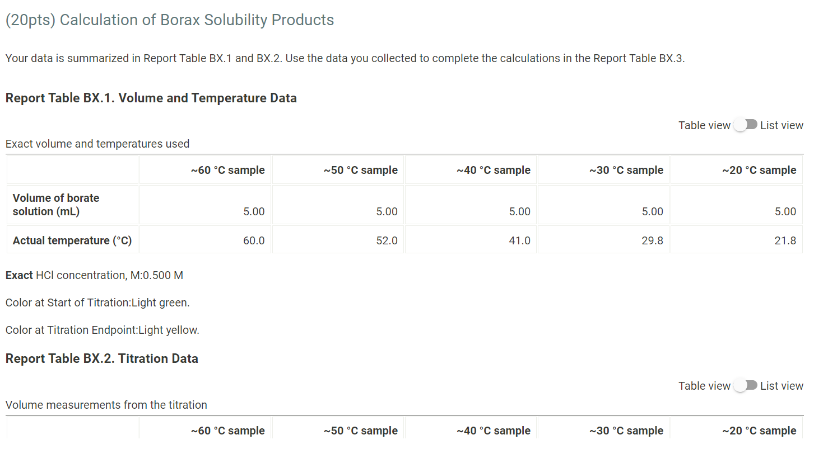
Task: Select the actual temperature value 52.0
Action: tap(389, 240)
